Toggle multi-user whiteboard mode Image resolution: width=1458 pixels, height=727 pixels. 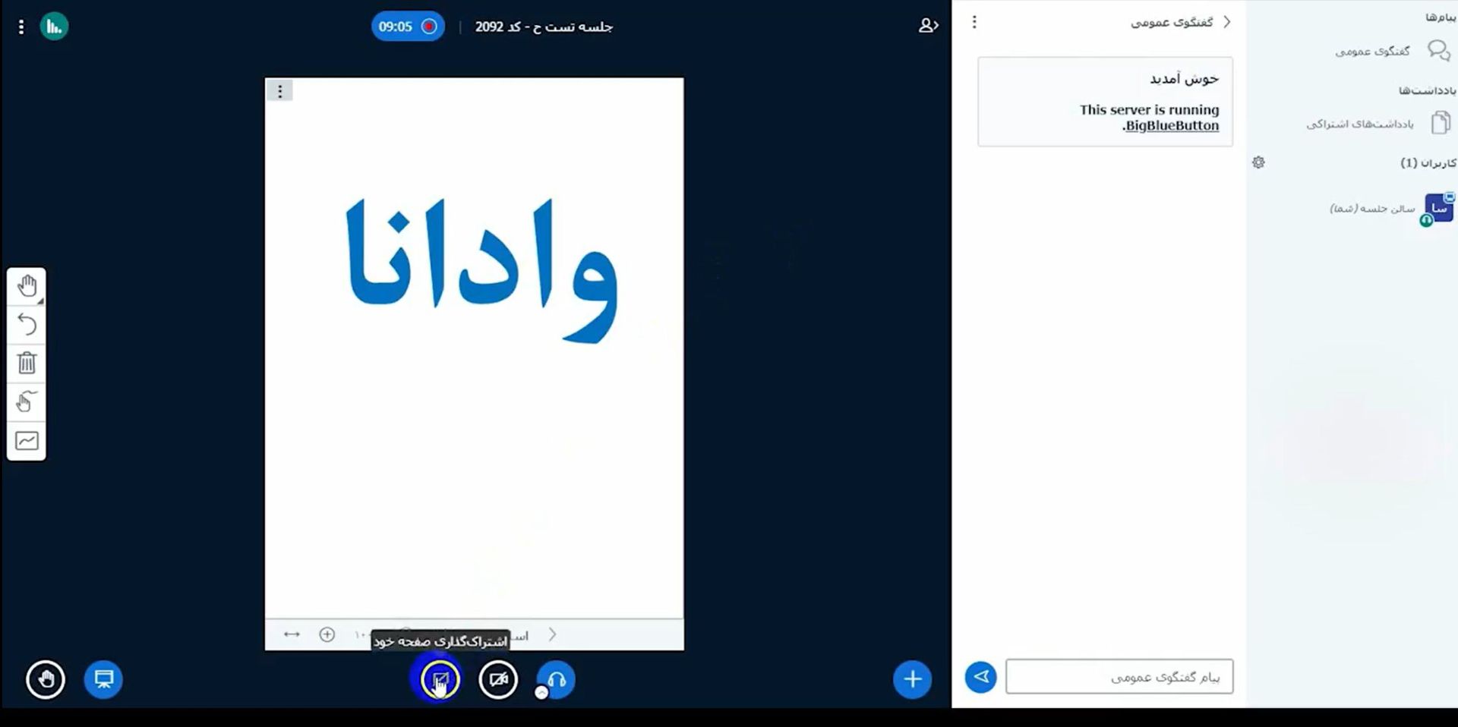(27, 402)
